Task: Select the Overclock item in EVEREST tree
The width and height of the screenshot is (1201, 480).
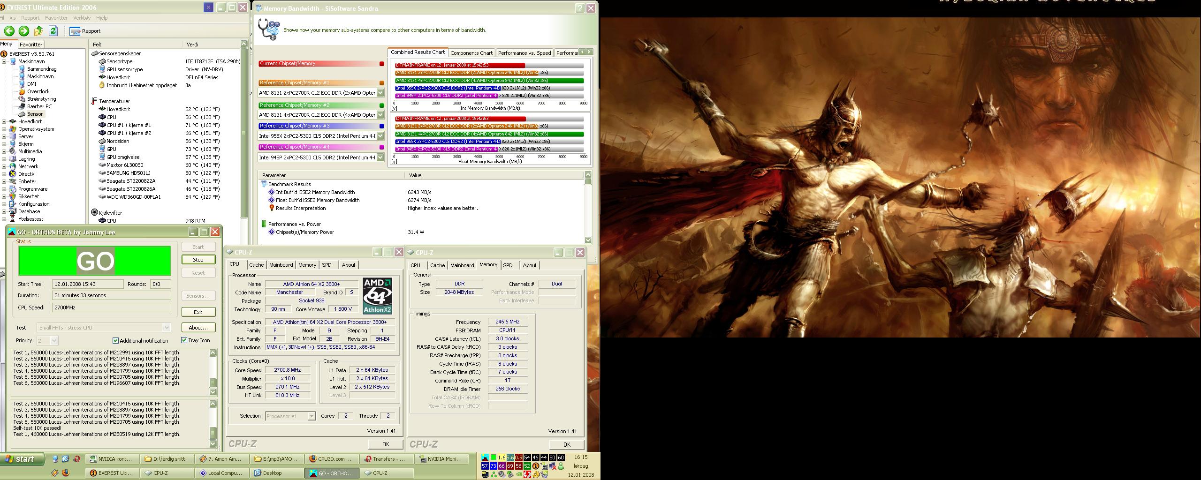Action: 38,91
